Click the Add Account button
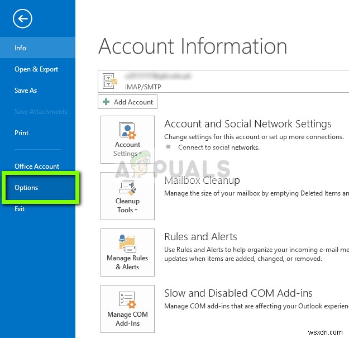 [x=127, y=102]
